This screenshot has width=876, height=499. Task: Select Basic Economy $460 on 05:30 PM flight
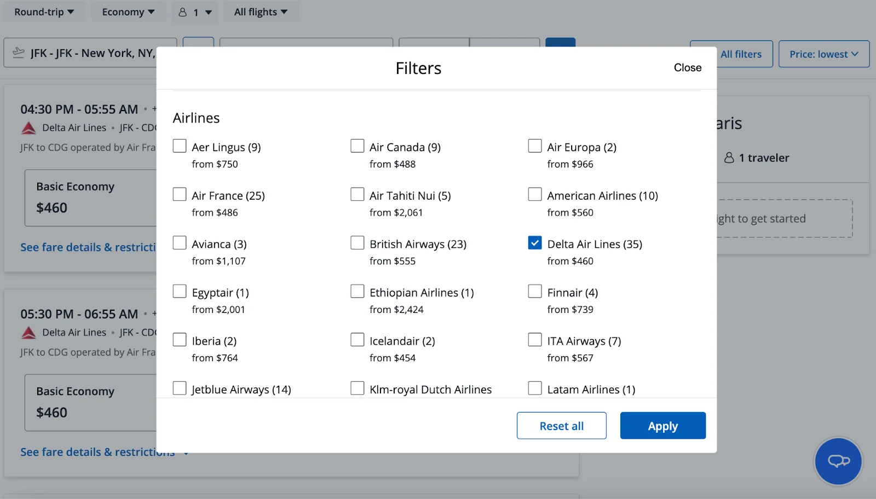tap(91, 402)
